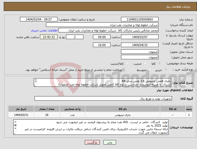197x149 pixels.
Task: Click the unit cell عدد
Action: point(72,115)
